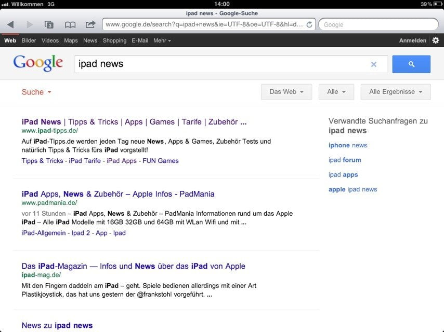Click the ipad-mag.de URL
The width and height of the screenshot is (444, 332).
click(41, 275)
